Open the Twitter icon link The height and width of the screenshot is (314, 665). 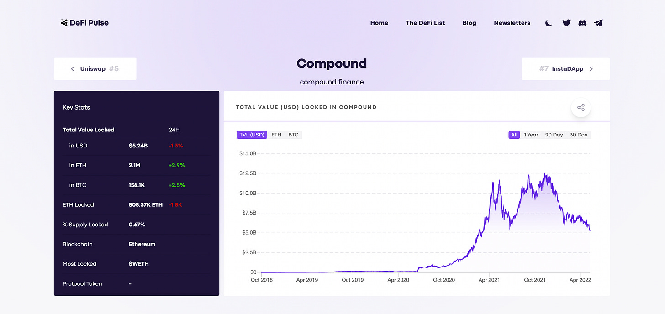point(566,23)
